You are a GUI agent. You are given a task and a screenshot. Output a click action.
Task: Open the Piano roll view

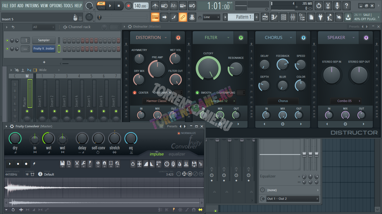pos(275,17)
